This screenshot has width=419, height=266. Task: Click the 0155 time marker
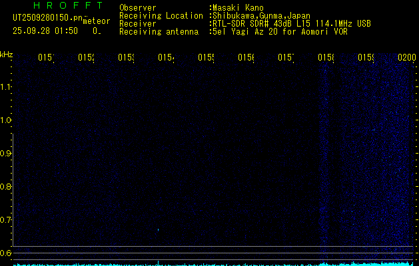tap(206, 57)
